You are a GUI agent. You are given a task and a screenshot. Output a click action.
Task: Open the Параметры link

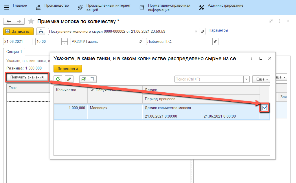click(x=218, y=30)
